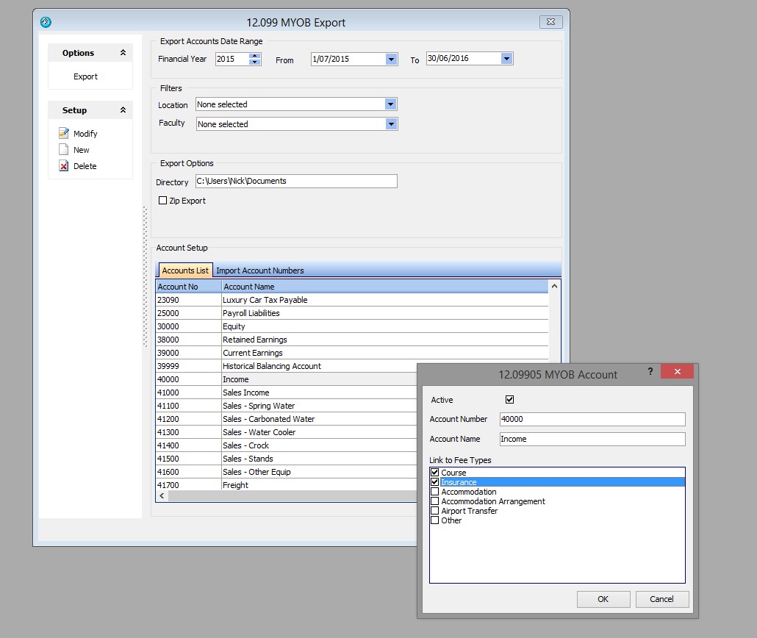Uncheck the Active checkbox

pyautogui.click(x=510, y=400)
